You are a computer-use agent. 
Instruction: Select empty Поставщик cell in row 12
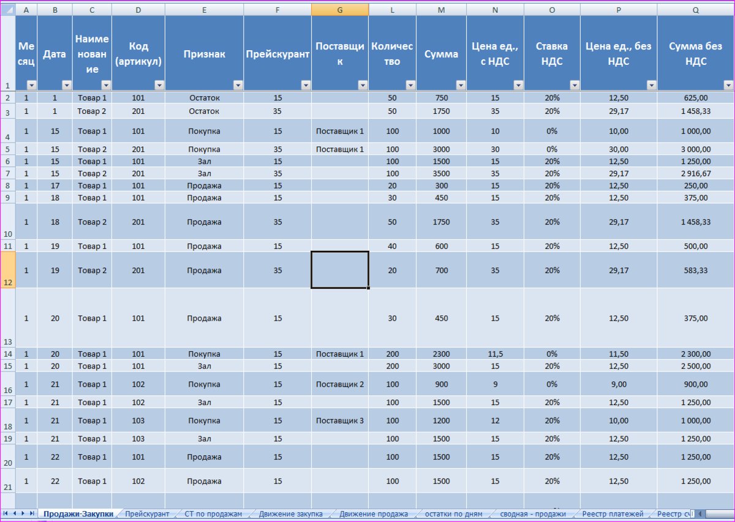click(x=340, y=270)
